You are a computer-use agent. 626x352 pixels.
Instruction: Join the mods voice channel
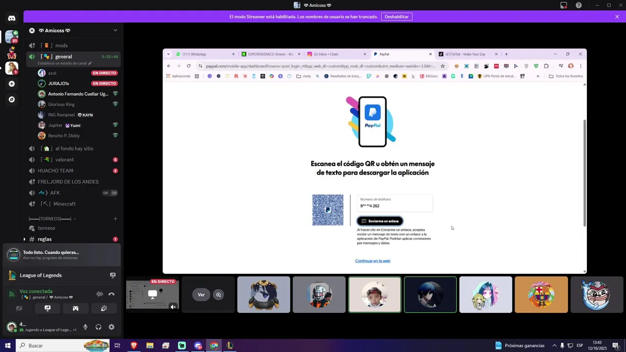tap(73, 45)
